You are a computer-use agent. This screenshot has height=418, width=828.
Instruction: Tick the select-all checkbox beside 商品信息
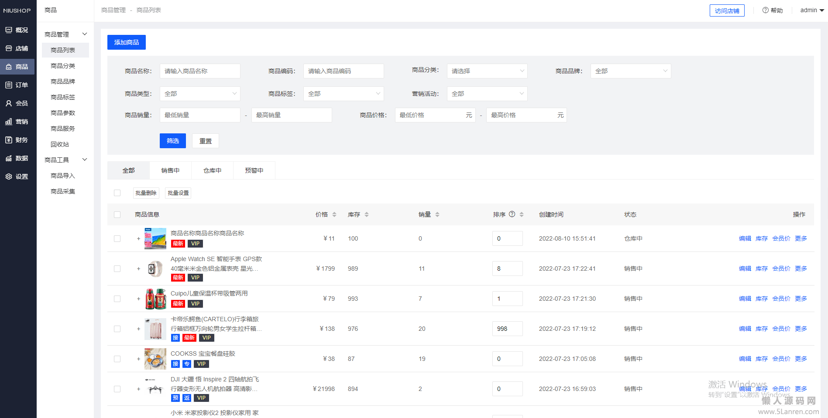117,214
